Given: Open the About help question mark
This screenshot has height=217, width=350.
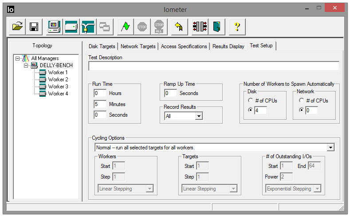Looking at the screenshot, I should [237, 27].
